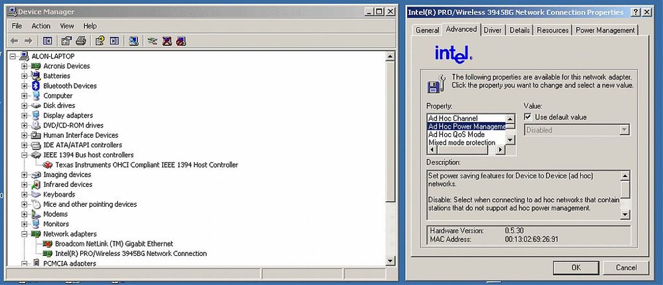The width and height of the screenshot is (663, 285).
Task: Select Broadcom NetLink (TM) Gigabit Ethernet label
Action: coord(114,244)
